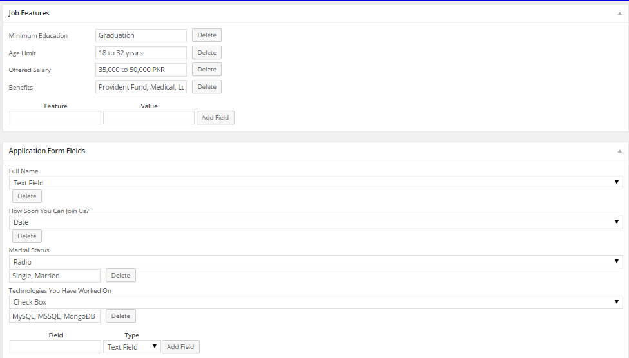Delete the Age Limit feature
Image resolution: width=629 pixels, height=358 pixels.
(x=207, y=53)
